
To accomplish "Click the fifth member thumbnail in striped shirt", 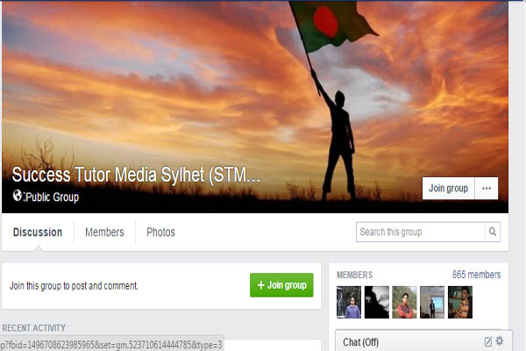I will [460, 302].
